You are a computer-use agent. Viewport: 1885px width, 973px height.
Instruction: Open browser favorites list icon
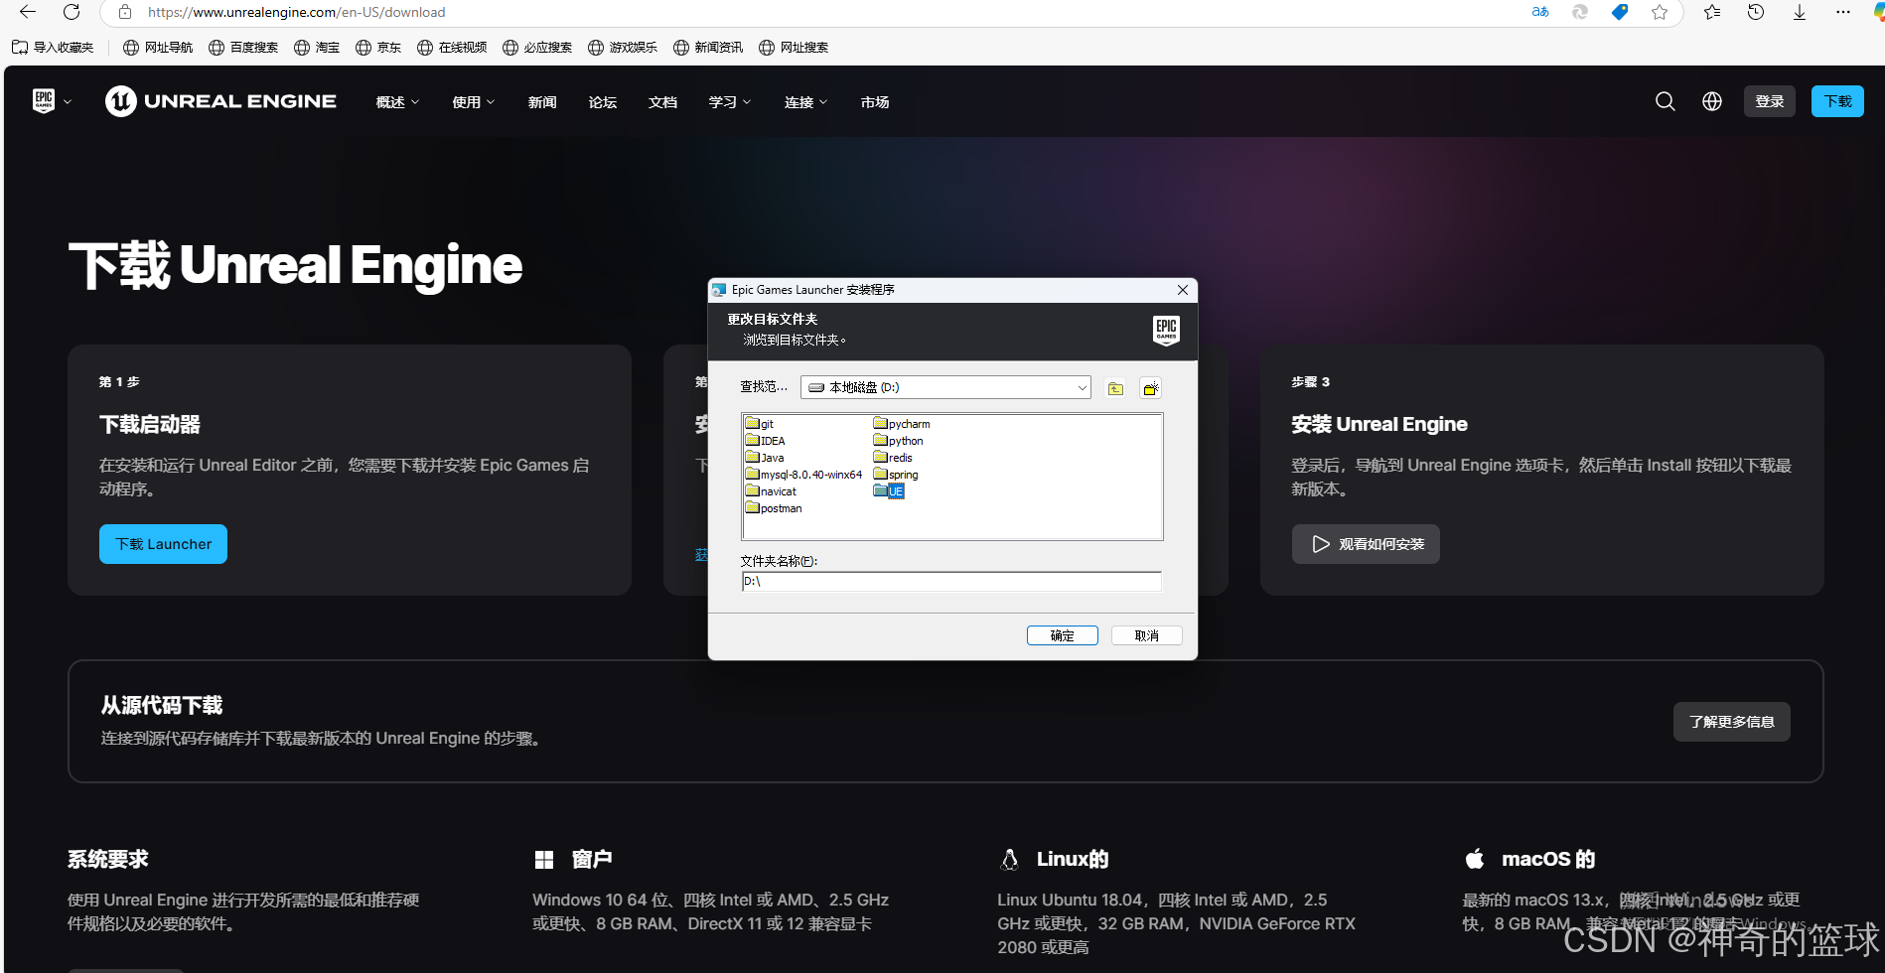pos(1712,12)
